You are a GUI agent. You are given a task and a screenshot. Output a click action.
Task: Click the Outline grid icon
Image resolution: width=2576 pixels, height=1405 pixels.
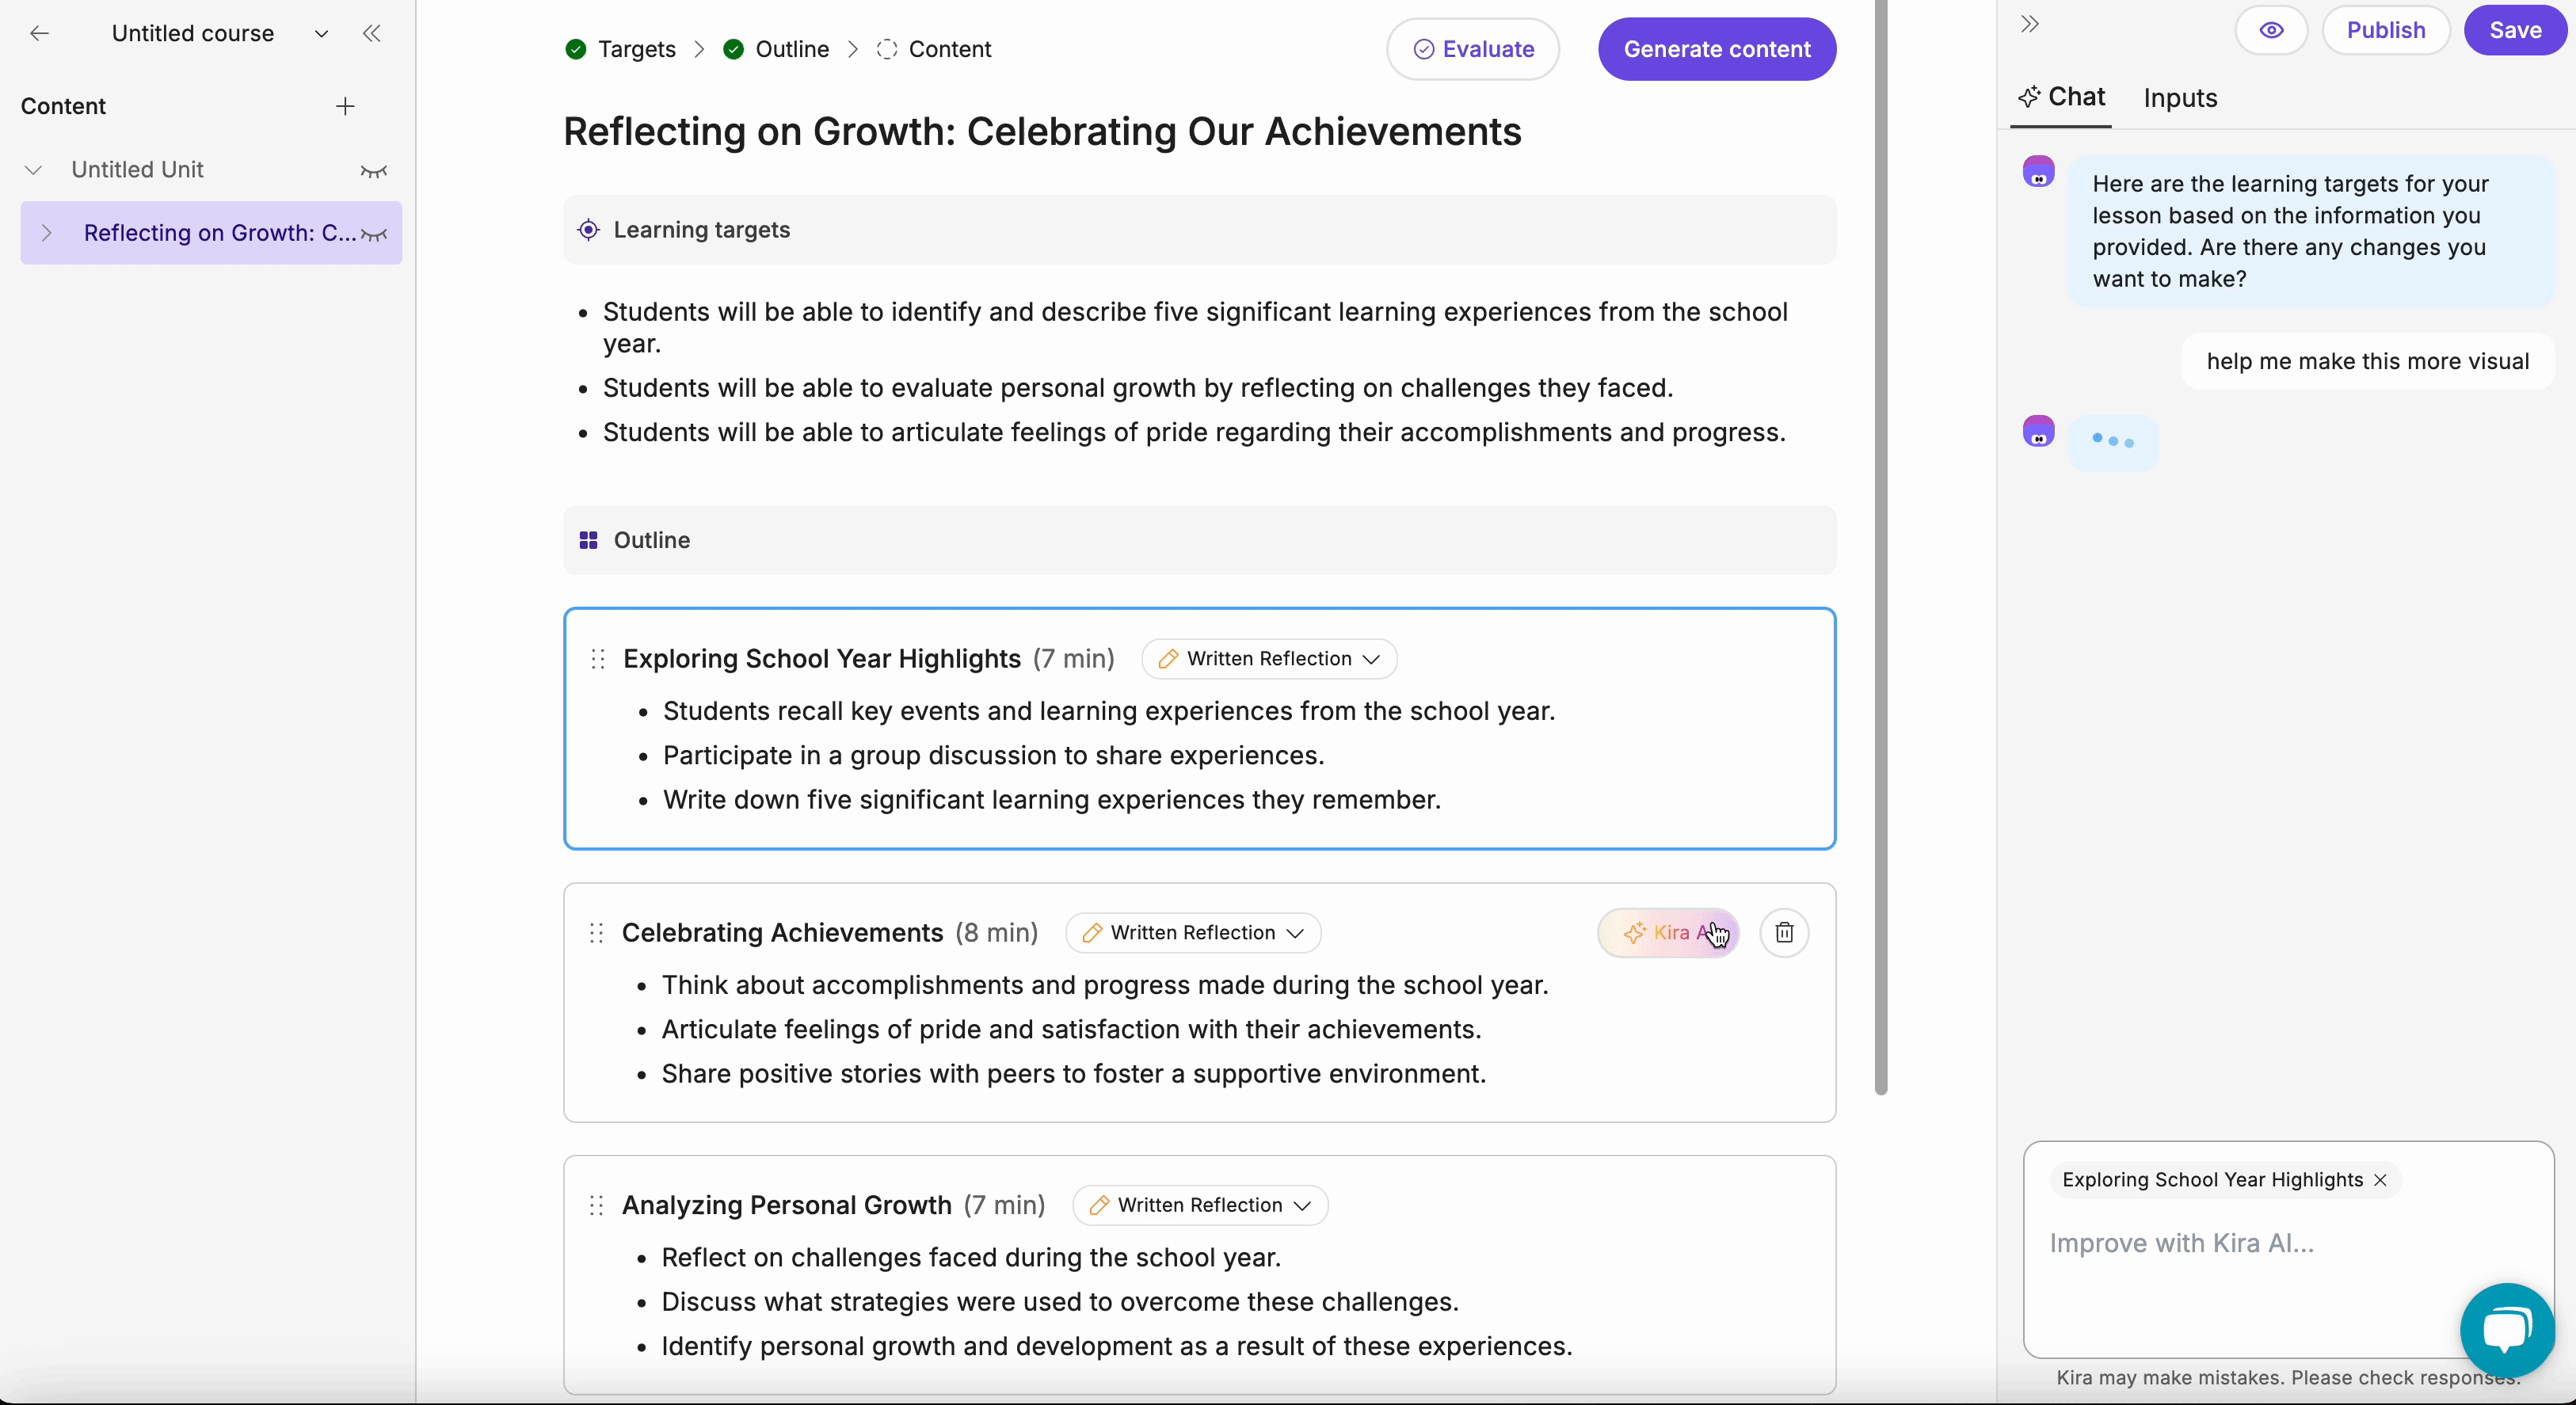589,540
